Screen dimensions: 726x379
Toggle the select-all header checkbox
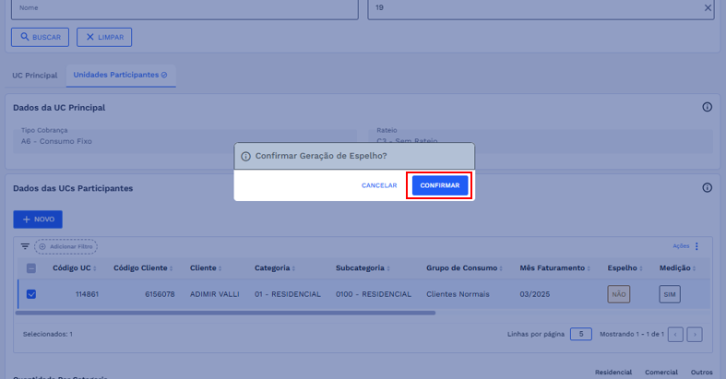30,268
